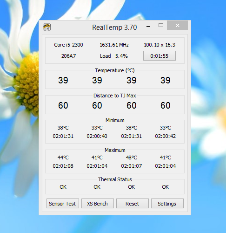
Task: Click the 02:01:07 maximum timestamp
Action: 132,166
